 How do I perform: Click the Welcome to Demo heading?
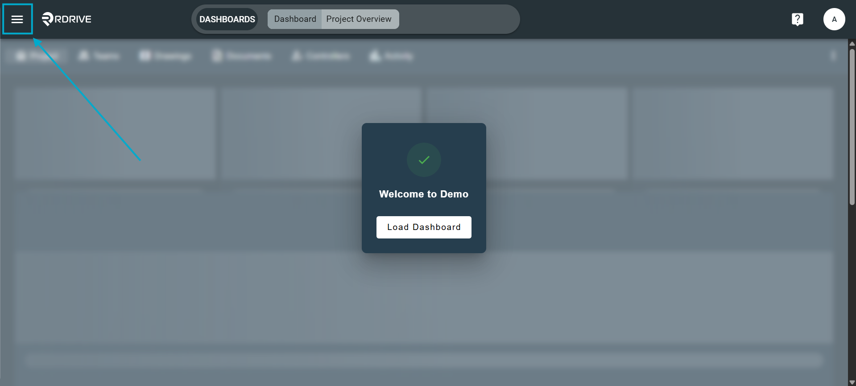tap(424, 194)
